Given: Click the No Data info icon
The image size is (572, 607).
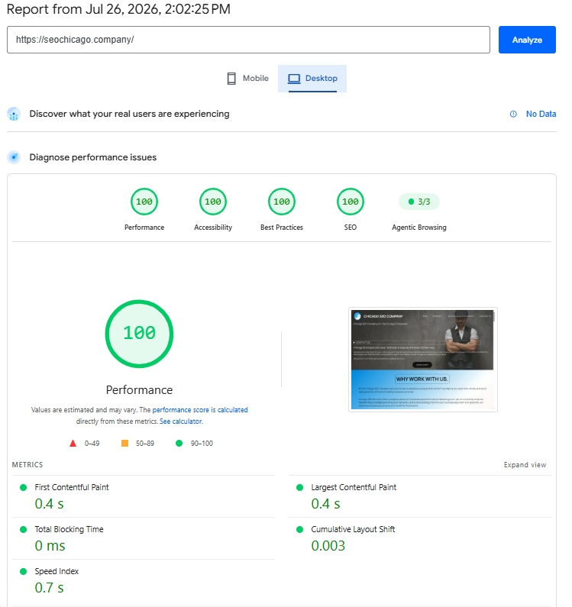Looking at the screenshot, I should 513,114.
